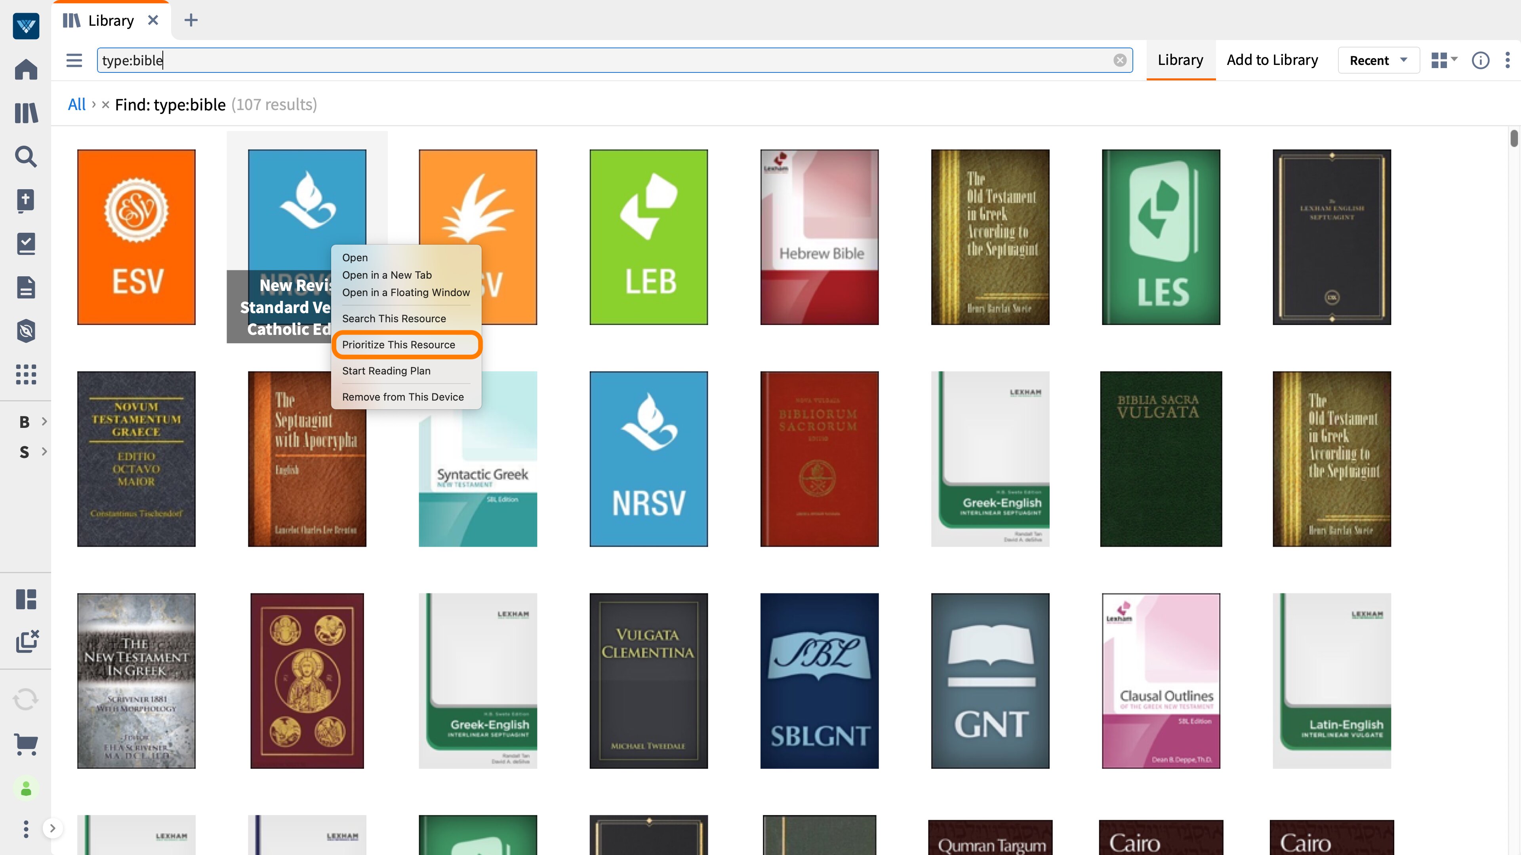Select the Library document tab
The width and height of the screenshot is (1521, 855).
click(x=111, y=21)
